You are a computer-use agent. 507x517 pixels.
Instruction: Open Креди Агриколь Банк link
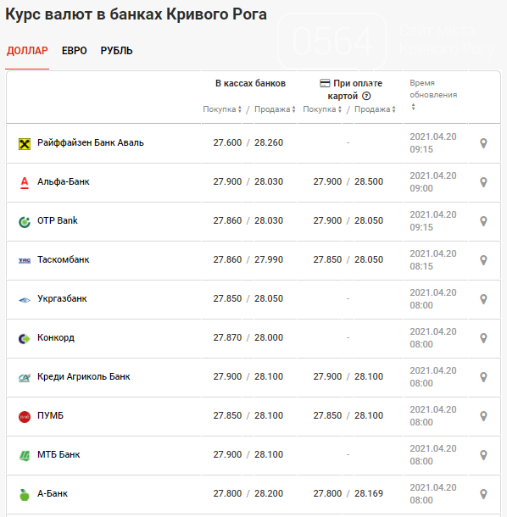(84, 376)
